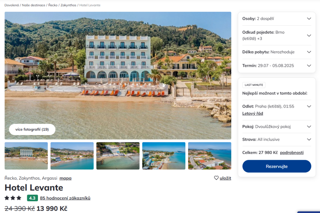Open the Odkud pojedete departure dropdown
320x213 pixels.
309,35
